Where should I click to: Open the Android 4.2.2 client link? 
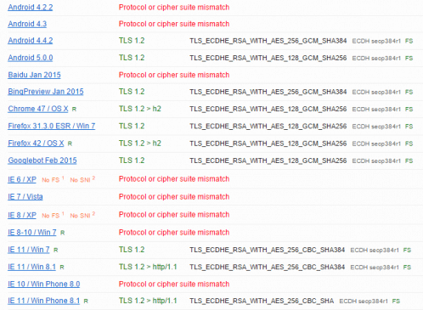[x=31, y=7]
